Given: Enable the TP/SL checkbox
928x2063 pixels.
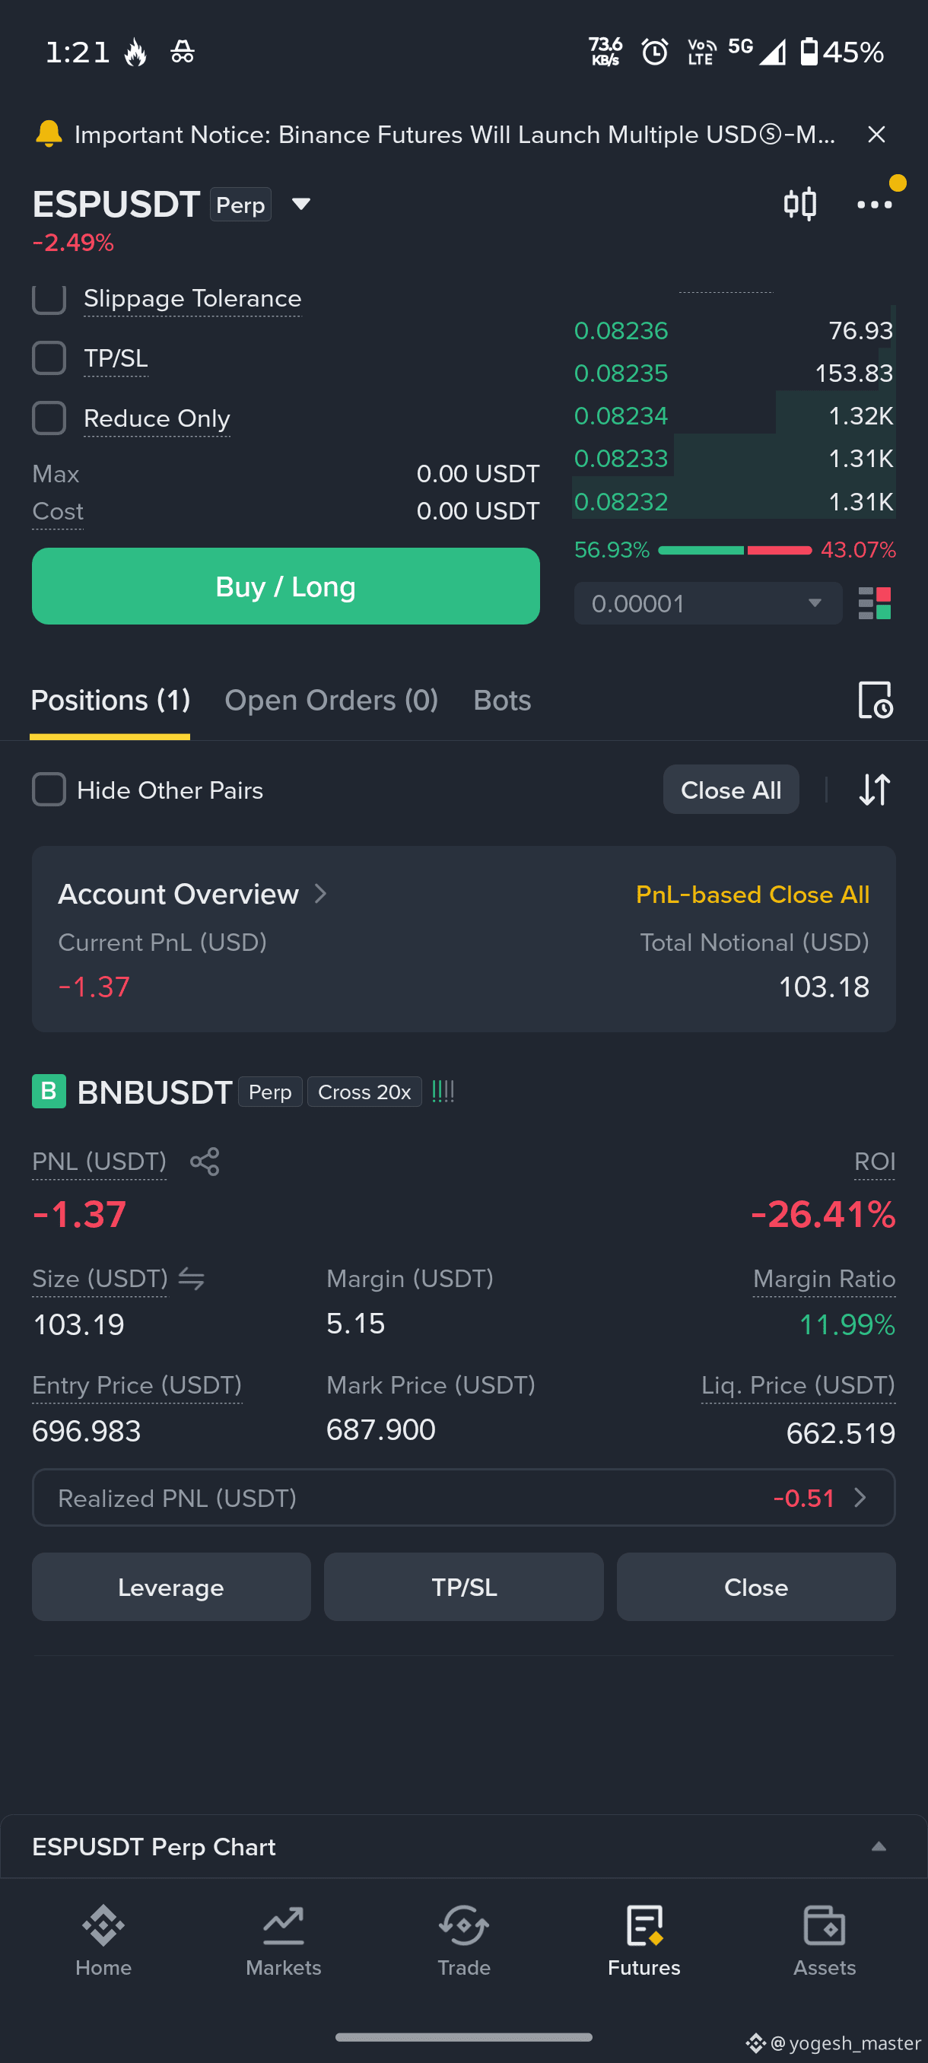Looking at the screenshot, I should (49, 358).
